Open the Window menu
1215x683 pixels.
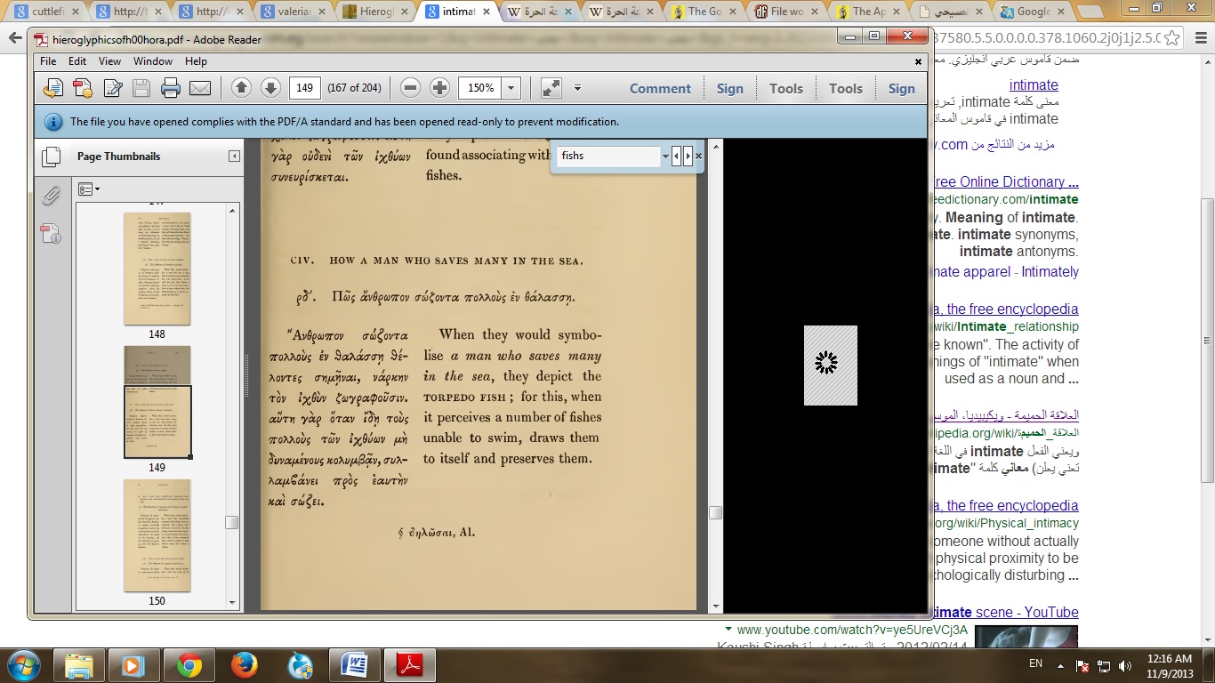click(x=153, y=61)
